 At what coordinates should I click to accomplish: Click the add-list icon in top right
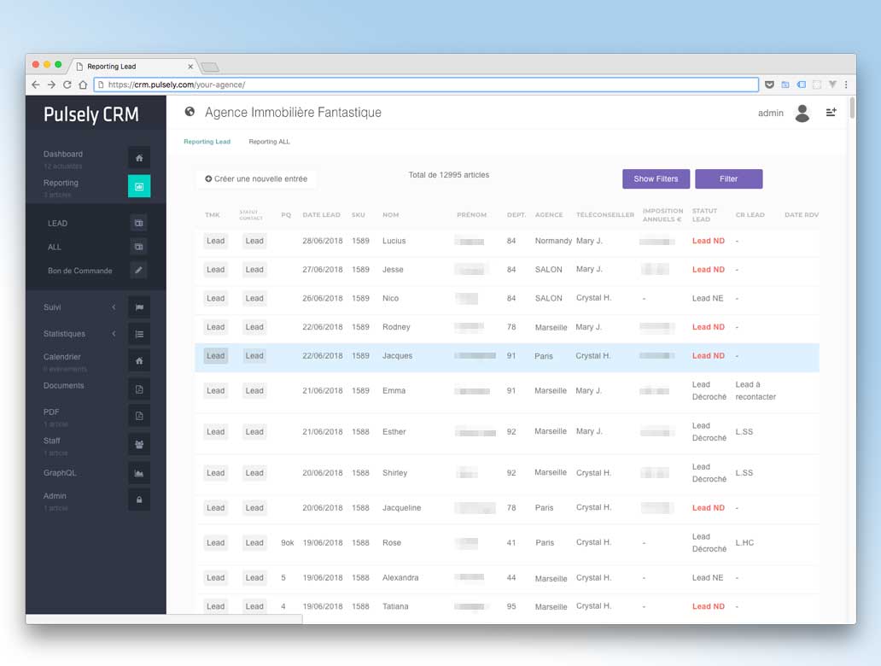pos(831,113)
